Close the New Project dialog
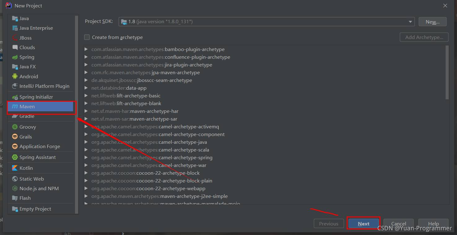This screenshot has width=457, height=235. [445, 6]
